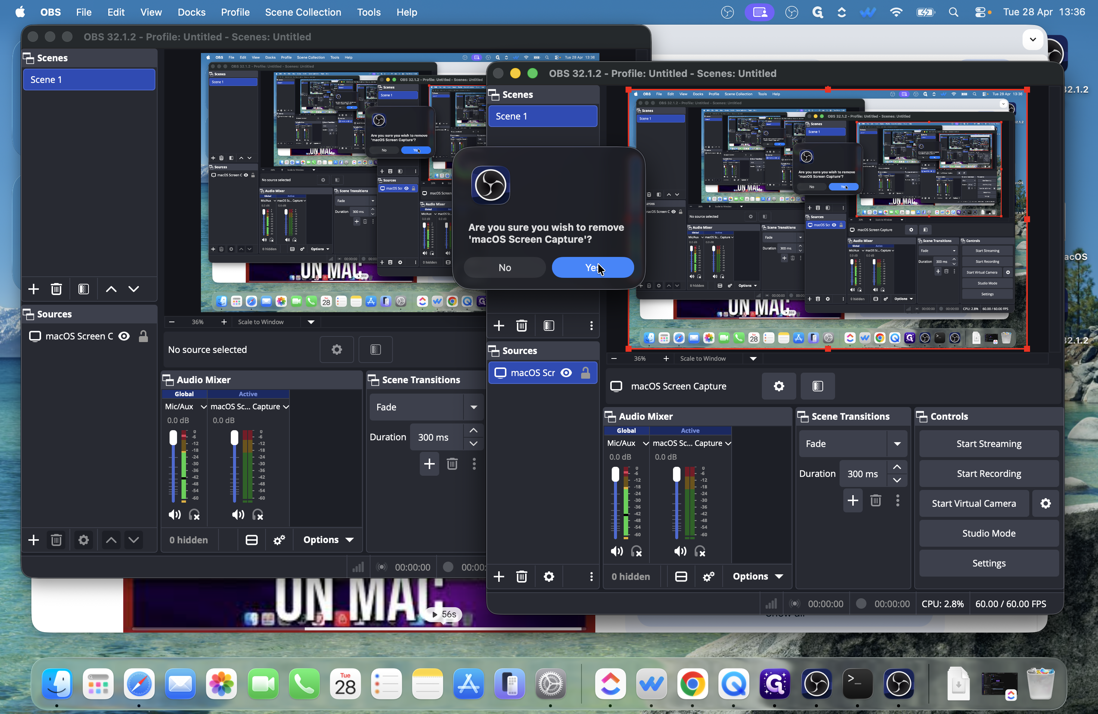
Task: Add a source in the back OBS window
Action: (33, 540)
